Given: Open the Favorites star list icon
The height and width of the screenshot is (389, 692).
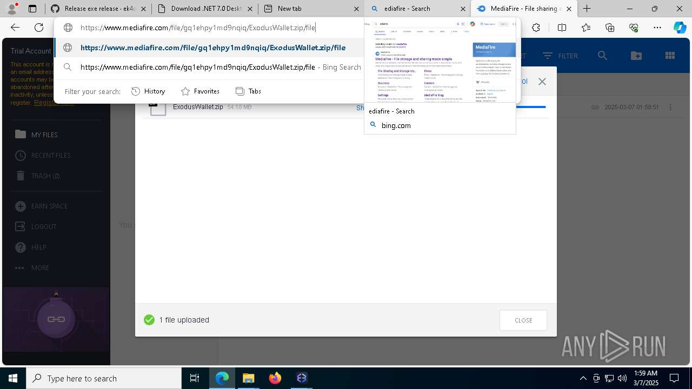Looking at the screenshot, I should [x=586, y=28].
